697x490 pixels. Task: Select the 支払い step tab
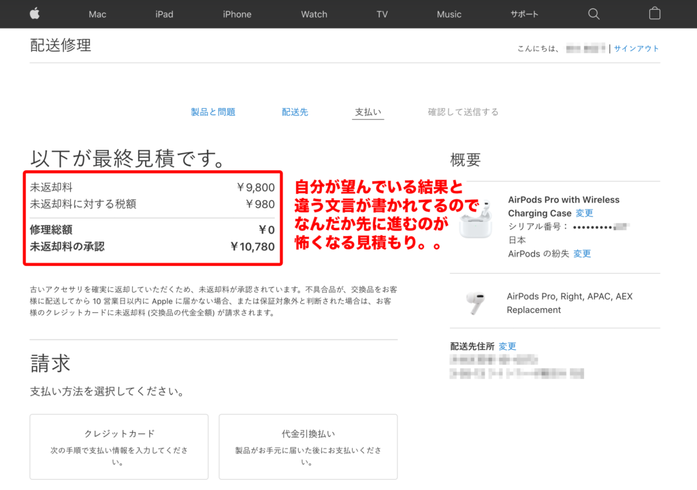click(368, 112)
